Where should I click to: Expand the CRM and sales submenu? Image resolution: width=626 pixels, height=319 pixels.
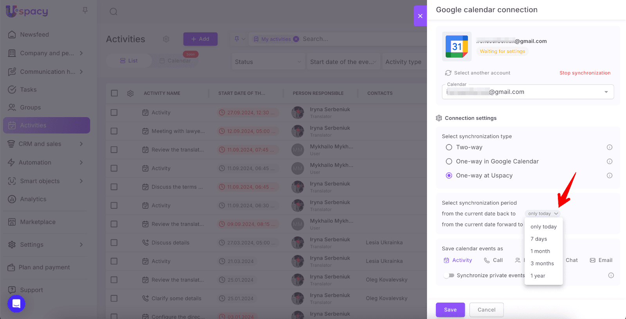click(x=81, y=144)
